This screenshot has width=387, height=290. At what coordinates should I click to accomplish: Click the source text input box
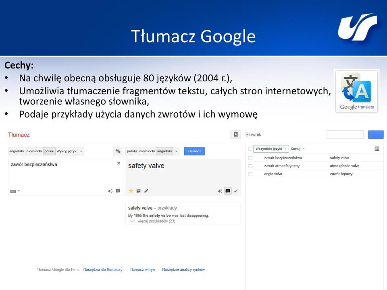pos(65,177)
